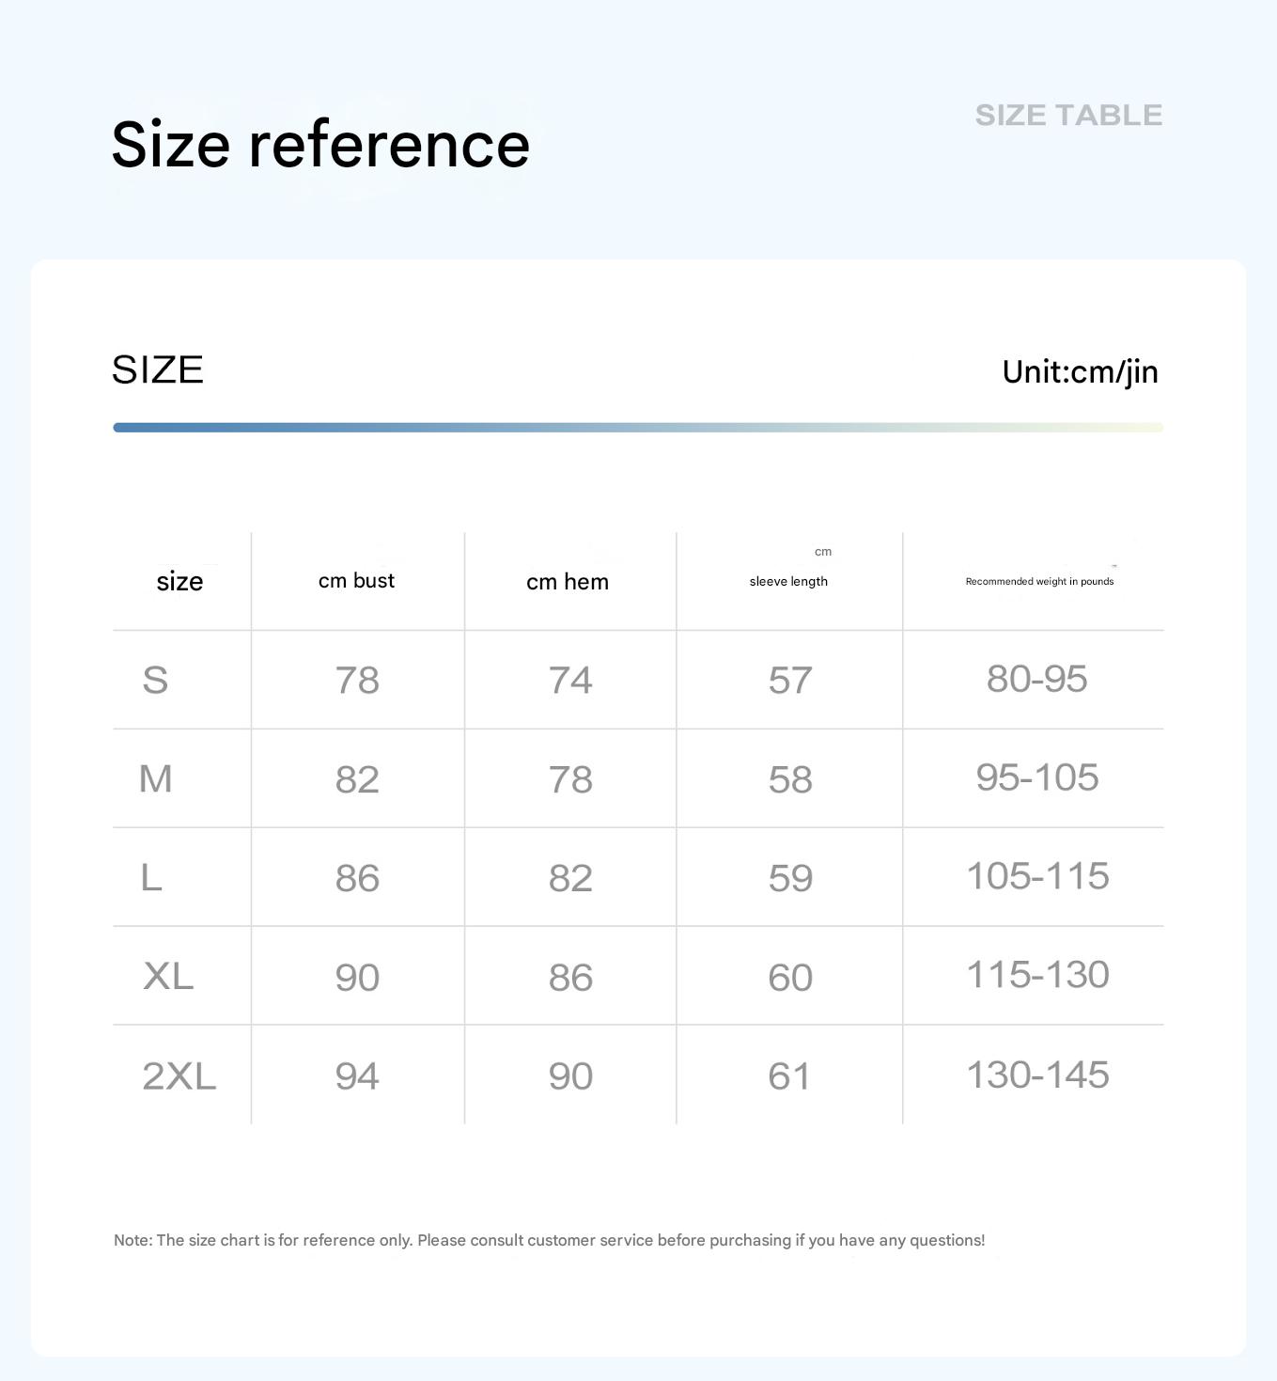The height and width of the screenshot is (1381, 1277).
Task: Click the gradient blue divider bar
Action: (638, 428)
